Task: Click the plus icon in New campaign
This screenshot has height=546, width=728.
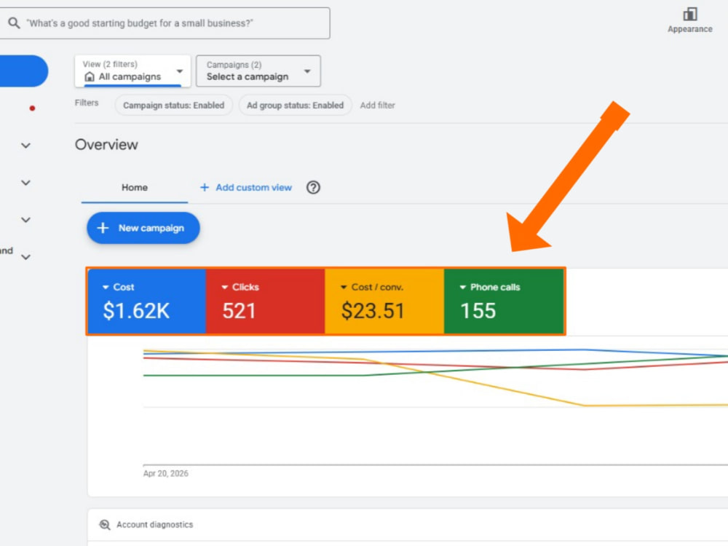Action: [103, 228]
